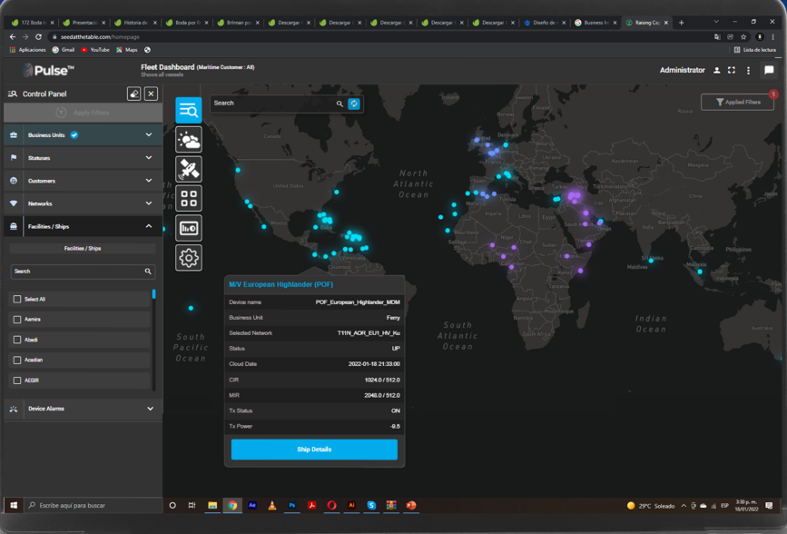Bookmark this page with the star icon

(743, 36)
